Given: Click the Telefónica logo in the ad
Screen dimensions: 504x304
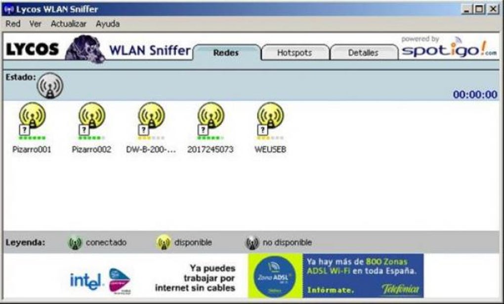Looking at the screenshot, I should pos(401,289).
